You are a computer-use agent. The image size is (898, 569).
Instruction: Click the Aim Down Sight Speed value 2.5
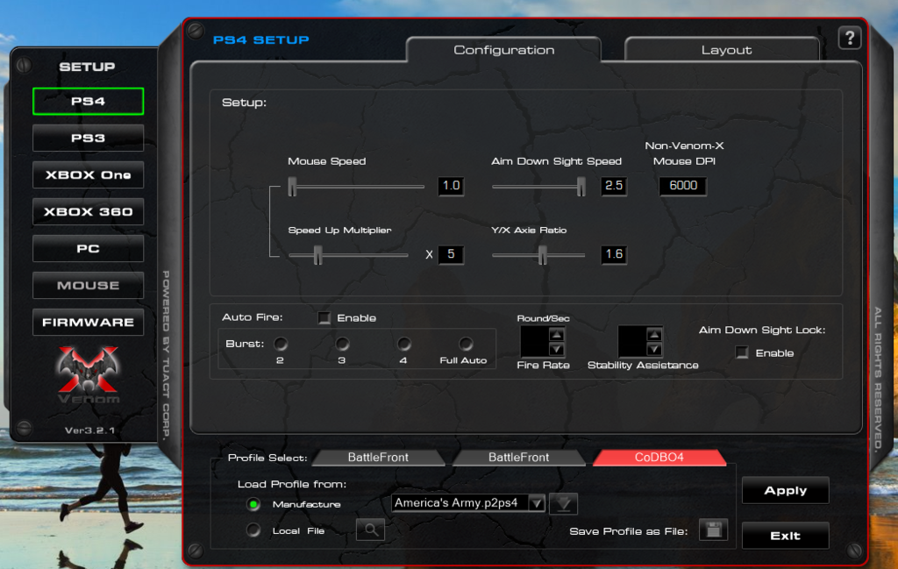(x=613, y=186)
